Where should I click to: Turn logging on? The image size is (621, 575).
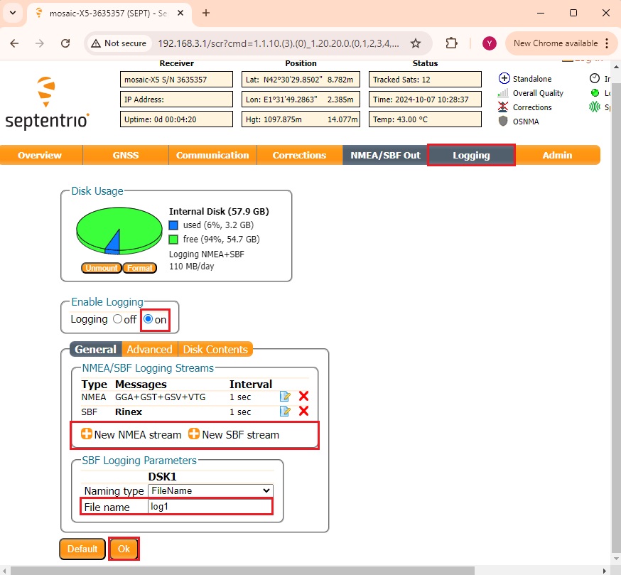tap(148, 320)
